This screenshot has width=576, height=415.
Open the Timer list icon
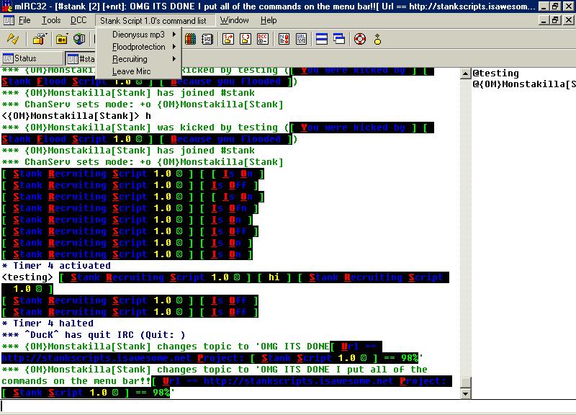(207, 39)
